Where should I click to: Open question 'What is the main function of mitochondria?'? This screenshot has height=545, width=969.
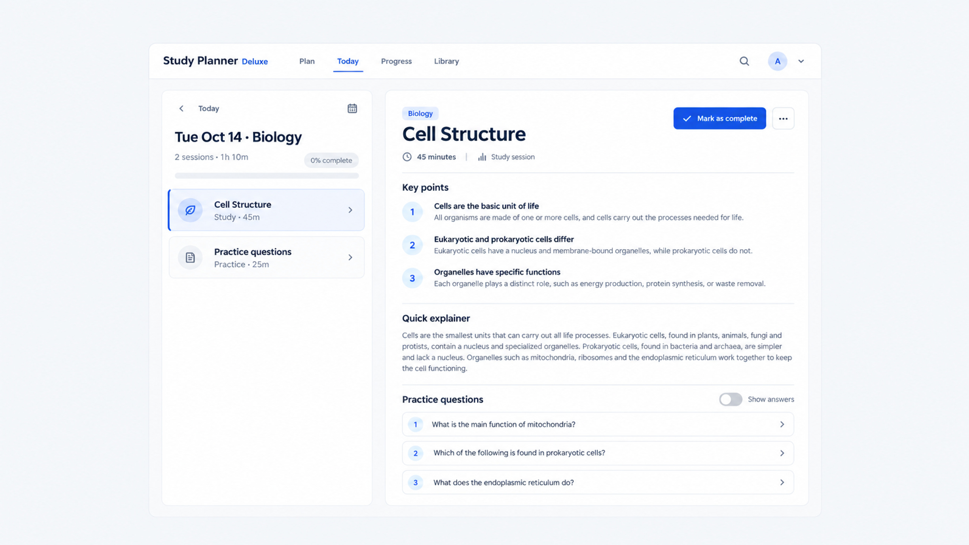tap(598, 424)
